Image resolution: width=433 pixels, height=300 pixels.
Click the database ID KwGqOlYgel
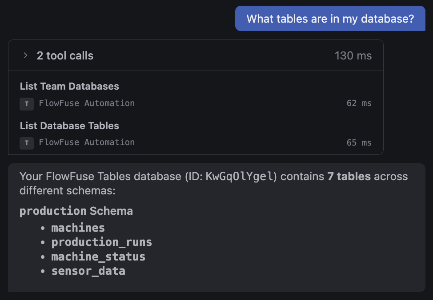(240, 177)
